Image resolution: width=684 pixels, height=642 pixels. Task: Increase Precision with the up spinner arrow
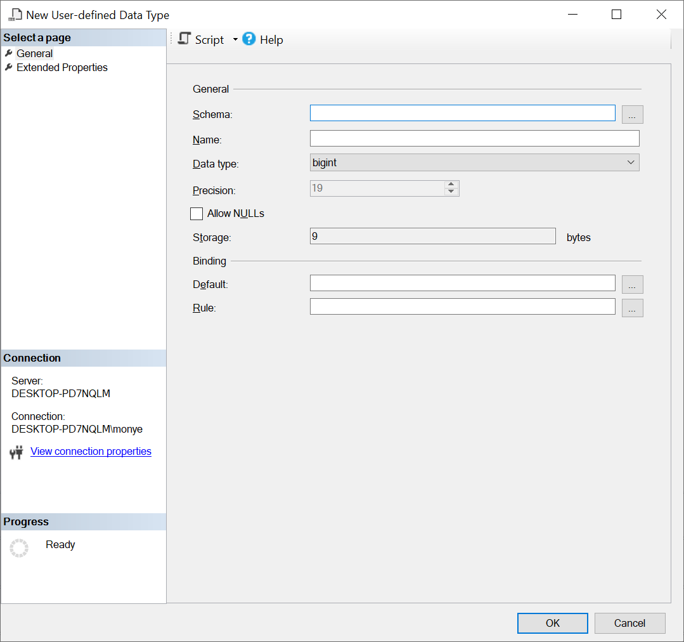tap(451, 185)
